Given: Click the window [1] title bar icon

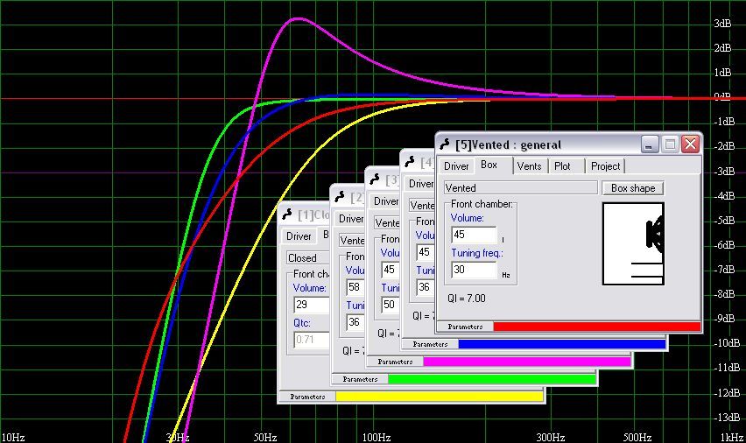Looking at the screenshot, I should 287,214.
